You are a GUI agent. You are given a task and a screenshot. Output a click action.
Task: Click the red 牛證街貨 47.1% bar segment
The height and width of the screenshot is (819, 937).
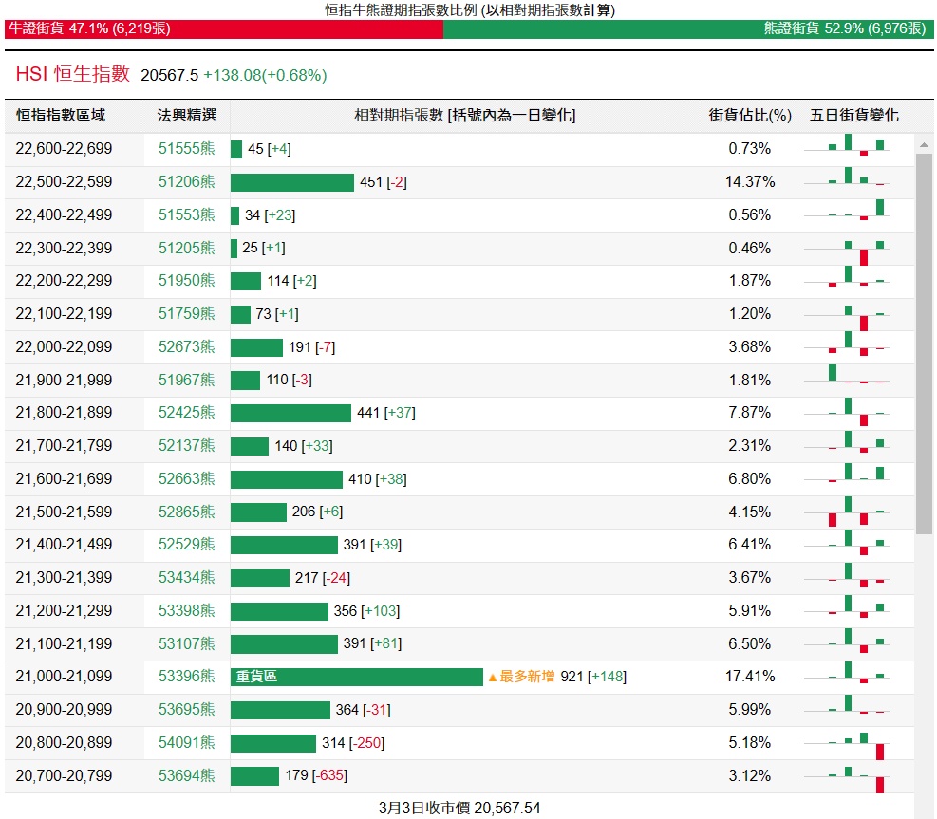[x=224, y=29]
